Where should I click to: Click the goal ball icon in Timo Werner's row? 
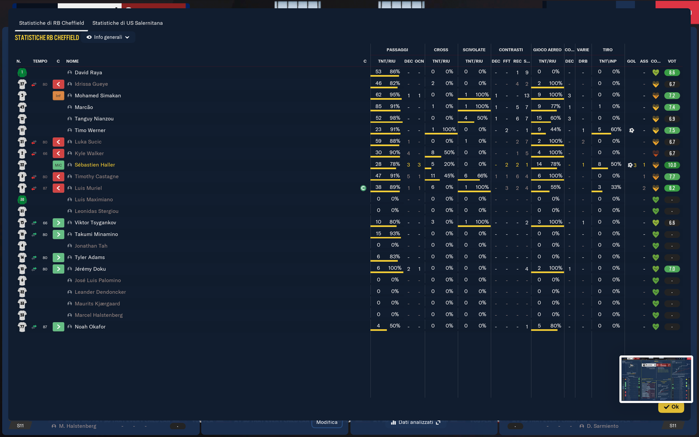pos(631,131)
